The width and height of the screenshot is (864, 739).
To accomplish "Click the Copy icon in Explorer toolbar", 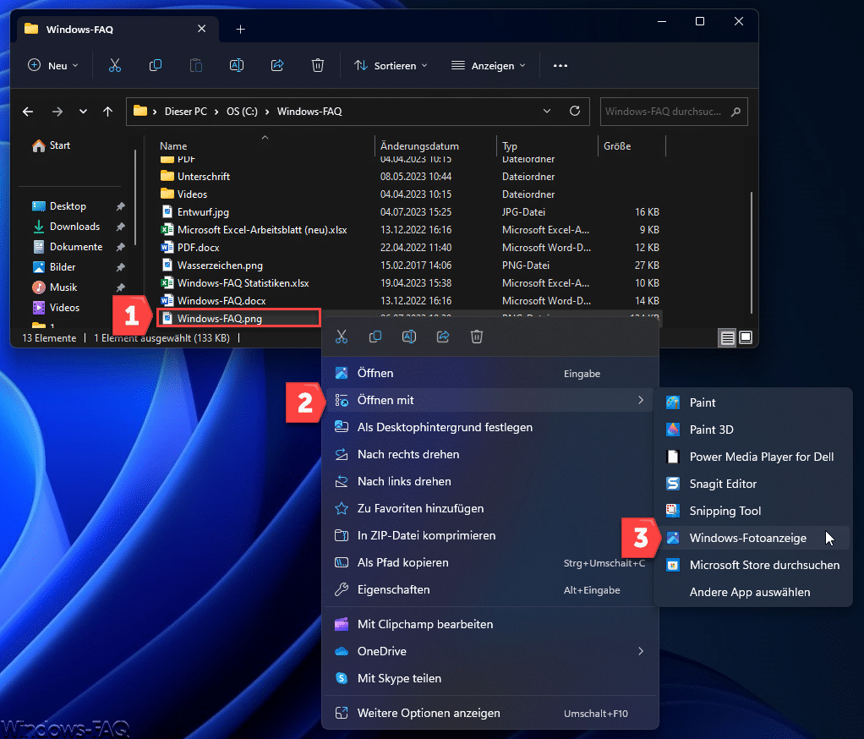I will pos(156,66).
